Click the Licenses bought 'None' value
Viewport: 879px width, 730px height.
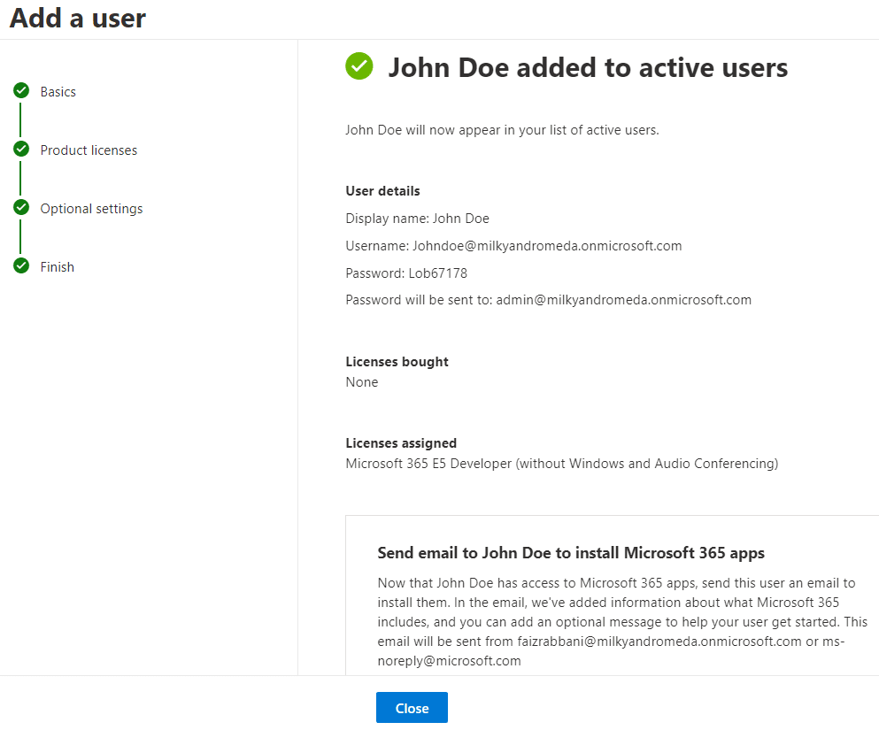point(362,382)
